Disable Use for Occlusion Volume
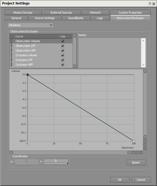Viewport: 157px width, 186px height. point(63,55)
